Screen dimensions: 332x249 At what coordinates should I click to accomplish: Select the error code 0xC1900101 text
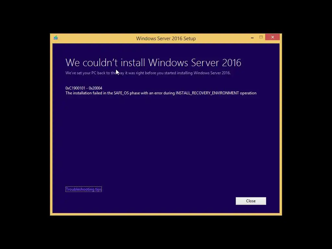(x=75, y=88)
